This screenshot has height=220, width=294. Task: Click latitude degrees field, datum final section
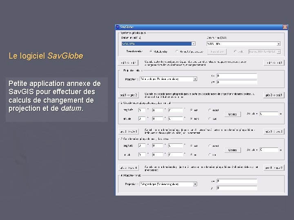142,154
